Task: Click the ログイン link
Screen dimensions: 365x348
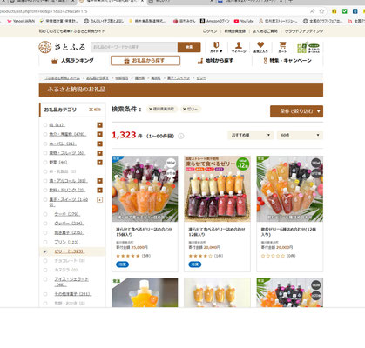Action: (x=210, y=31)
